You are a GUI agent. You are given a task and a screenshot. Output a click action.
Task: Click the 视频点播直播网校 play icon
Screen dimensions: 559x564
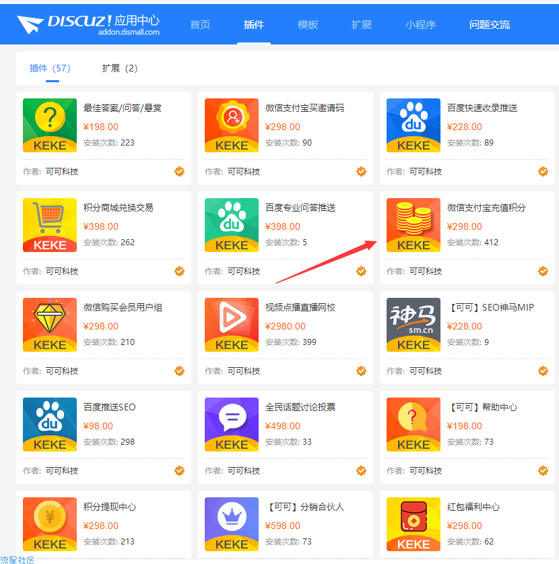(x=232, y=324)
